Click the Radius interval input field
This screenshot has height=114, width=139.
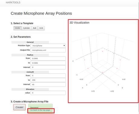click(48, 67)
